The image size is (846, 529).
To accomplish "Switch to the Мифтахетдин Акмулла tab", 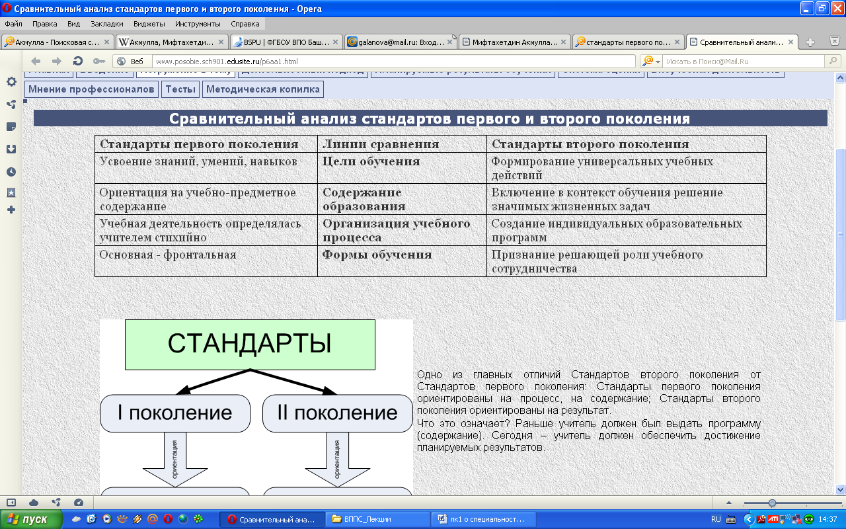I will (515, 42).
